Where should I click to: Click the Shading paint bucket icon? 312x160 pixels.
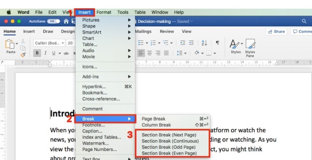coord(197,53)
